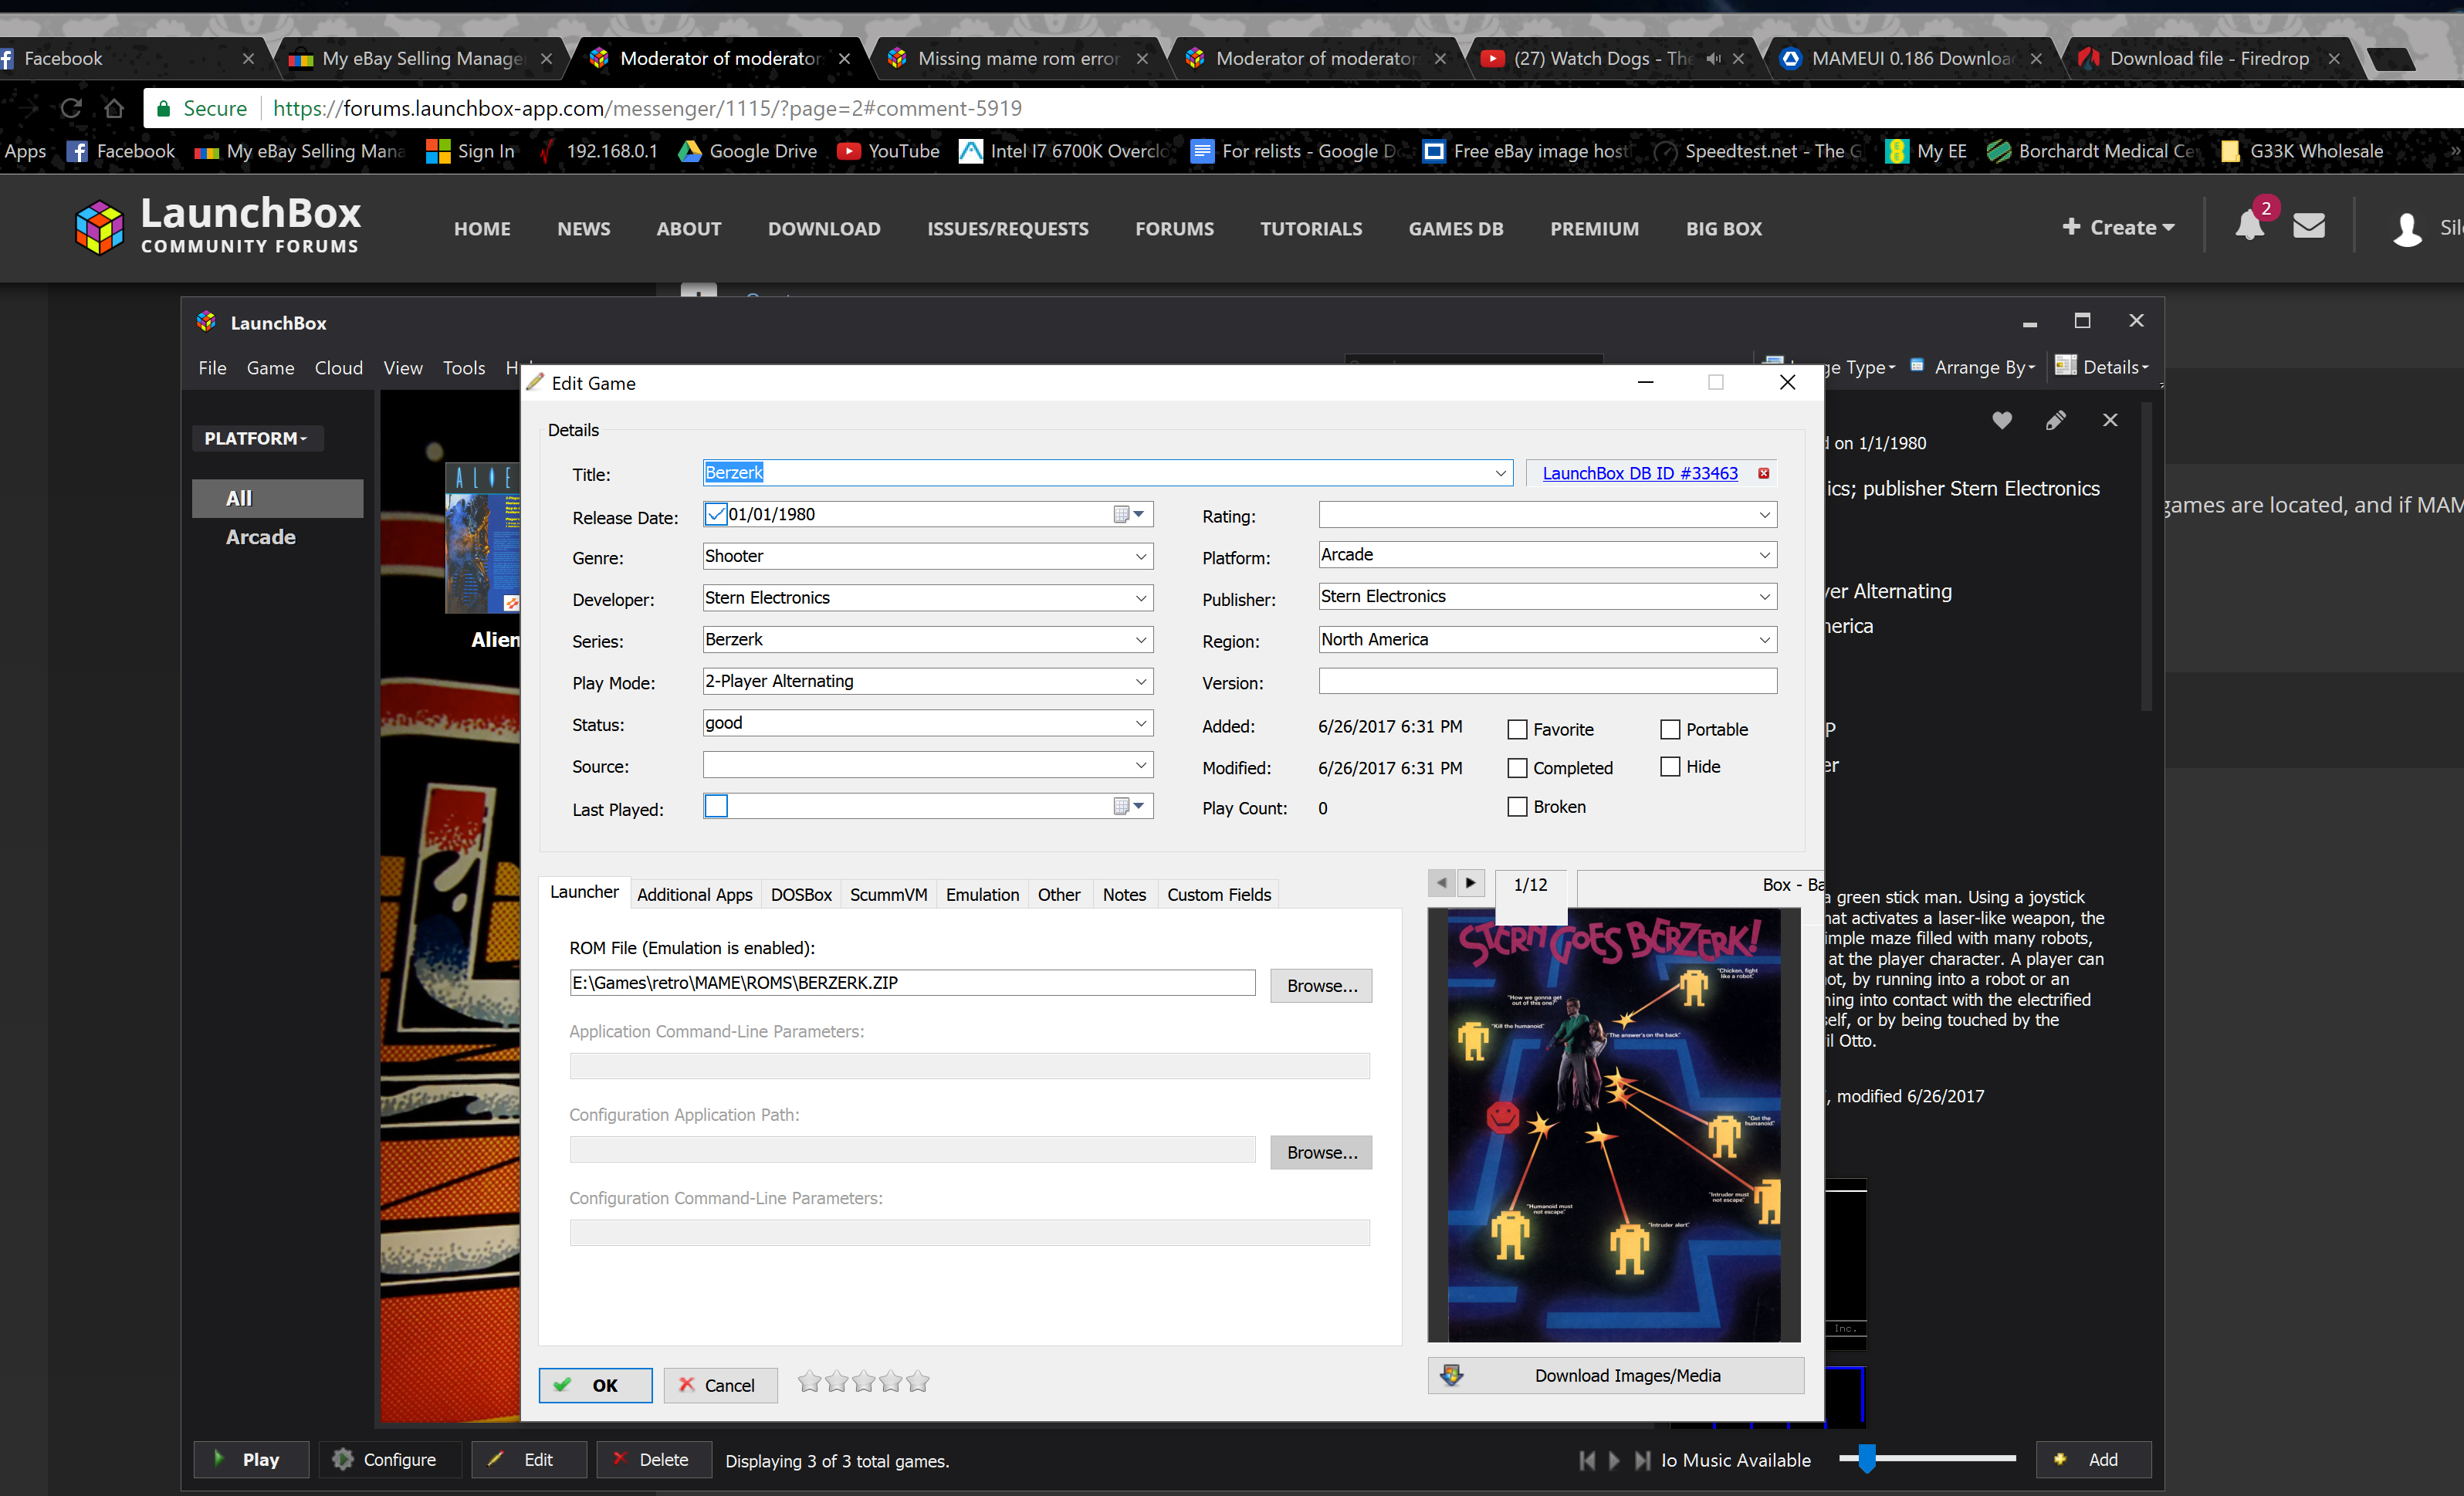Click the first rating star

(809, 1382)
